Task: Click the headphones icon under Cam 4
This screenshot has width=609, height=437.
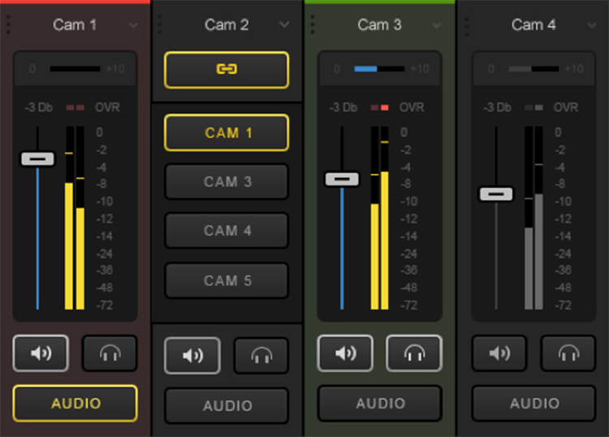Action: click(x=568, y=353)
